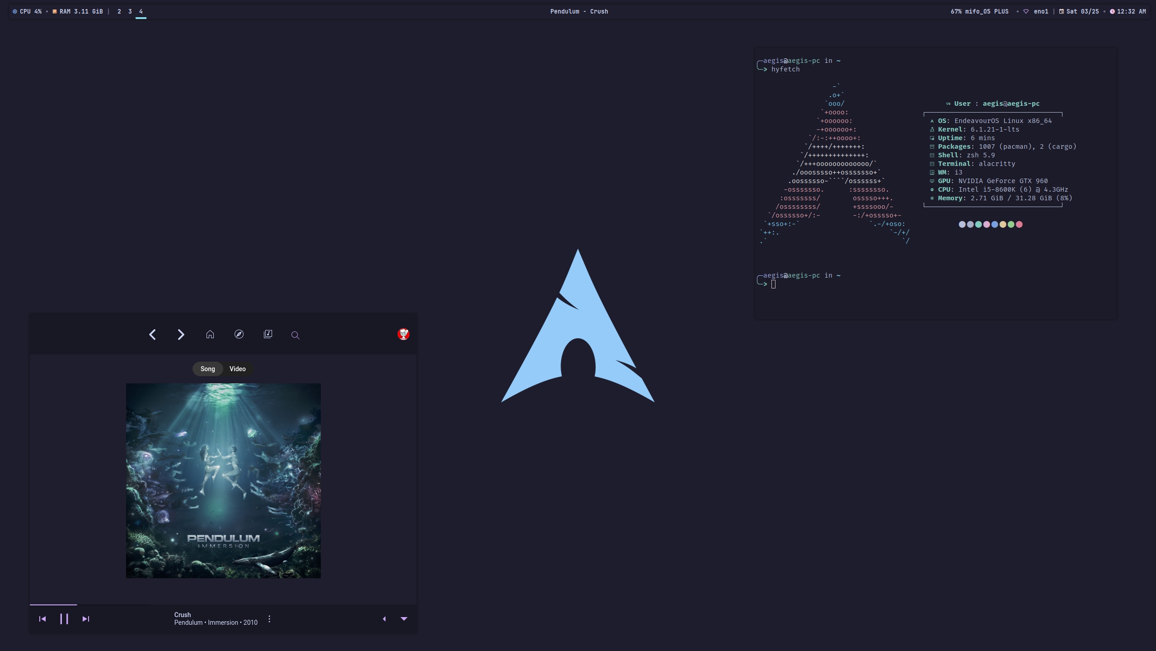Collapse the queue with the left-pointing arrow
Viewport: 1156px width, 651px height.
click(x=384, y=618)
